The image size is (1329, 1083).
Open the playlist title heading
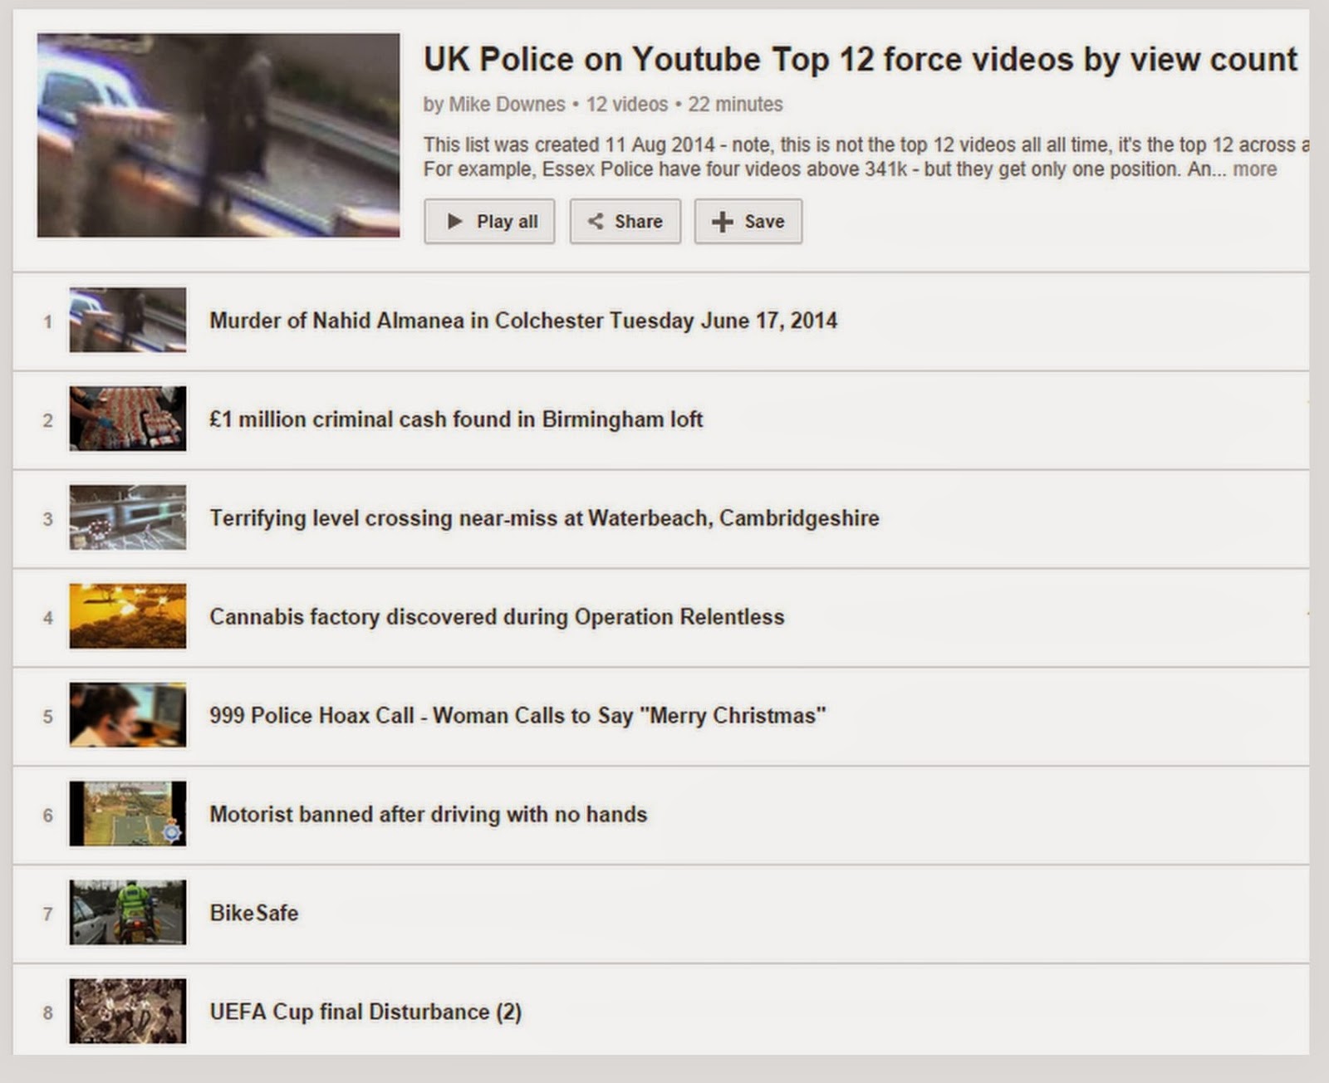(x=861, y=60)
